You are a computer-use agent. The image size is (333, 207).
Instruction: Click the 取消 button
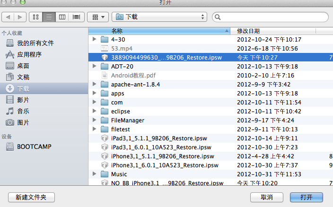click(x=267, y=197)
